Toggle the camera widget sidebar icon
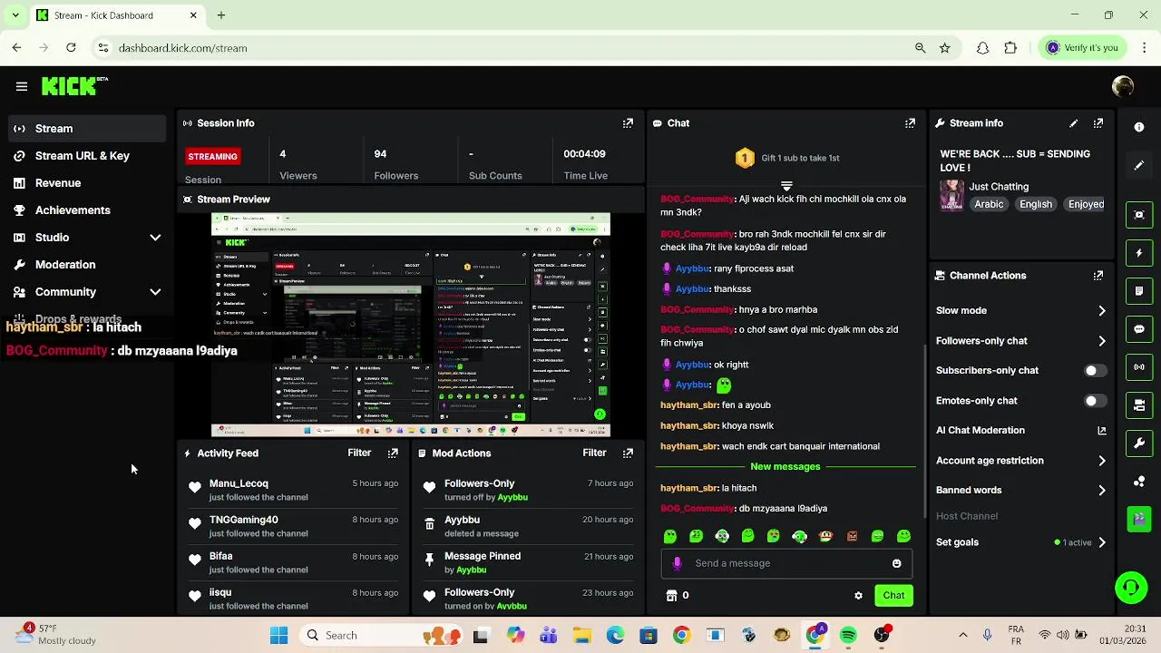This screenshot has width=1161, height=653. click(x=1139, y=405)
